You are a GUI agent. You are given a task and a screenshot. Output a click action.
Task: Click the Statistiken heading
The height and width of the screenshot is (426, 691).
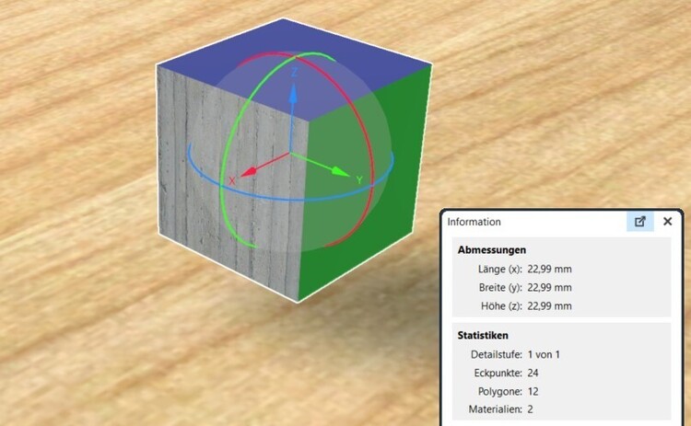coord(483,335)
